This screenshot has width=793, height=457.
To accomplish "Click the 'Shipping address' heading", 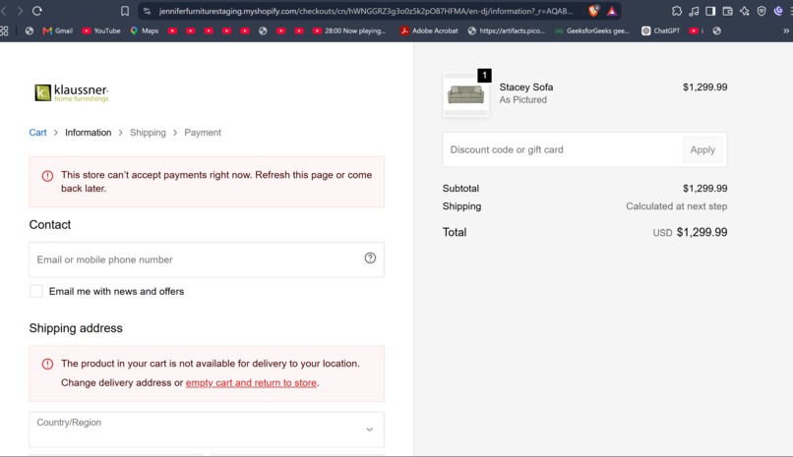I will pyautogui.click(x=76, y=328).
